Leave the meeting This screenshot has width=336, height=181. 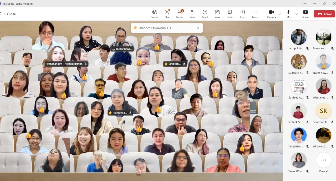[325, 14]
